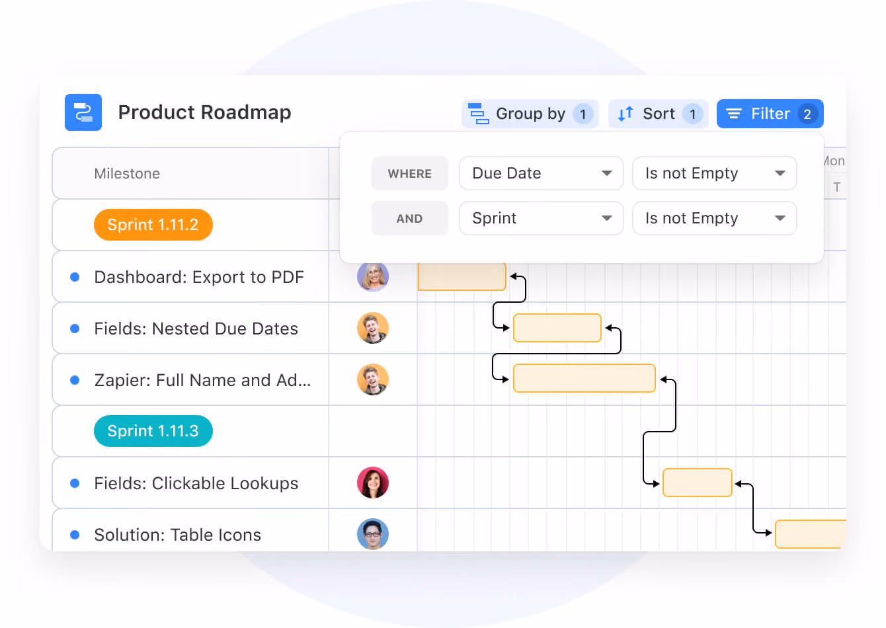Click blue status dot for Fields: Nested Due Dates
Screen dimensions: 886x628
pos(75,329)
